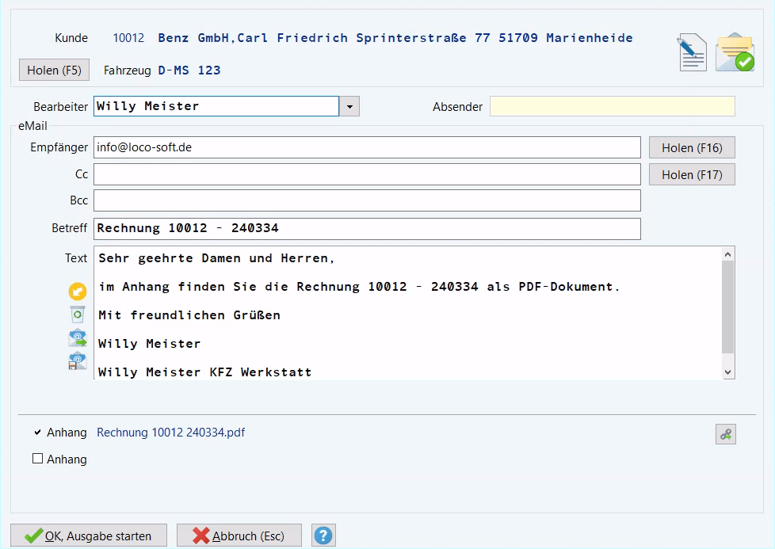Image resolution: width=775 pixels, height=549 pixels.
Task: Cancel via Abbruch (Esc)
Action: (239, 535)
